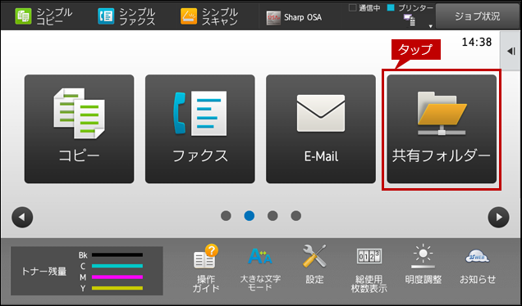Open 操作ガイド operation guide
This screenshot has height=306, width=522.
[x=206, y=268]
